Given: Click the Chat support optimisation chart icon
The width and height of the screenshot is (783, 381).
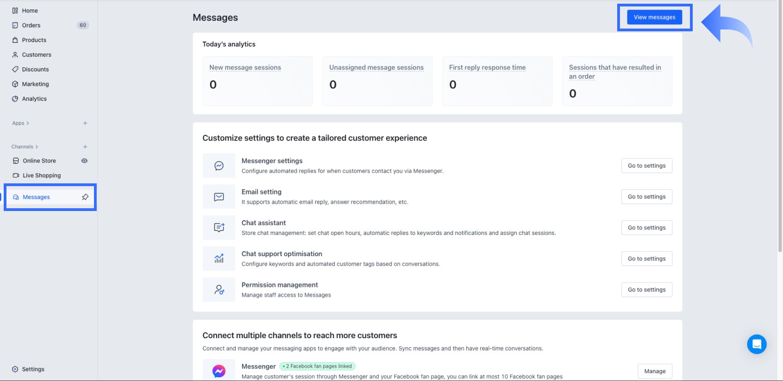Looking at the screenshot, I should [219, 258].
